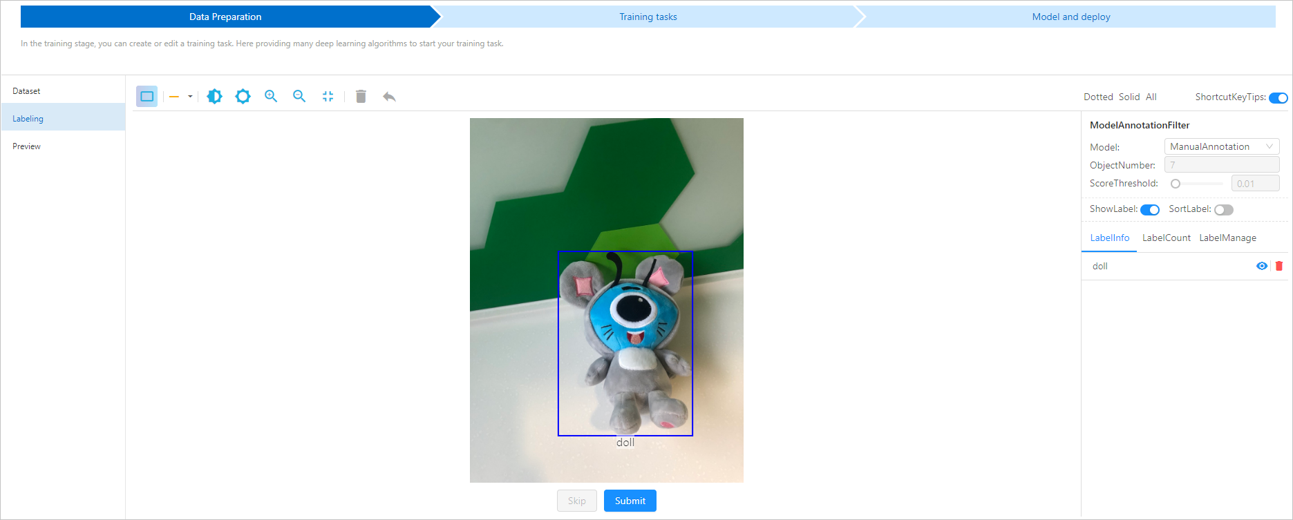The image size is (1293, 520).
Task: Click the contrast adjustment icon
Action: 243,97
